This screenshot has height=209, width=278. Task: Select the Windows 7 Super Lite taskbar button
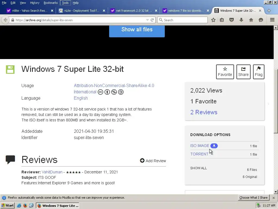[58, 206]
